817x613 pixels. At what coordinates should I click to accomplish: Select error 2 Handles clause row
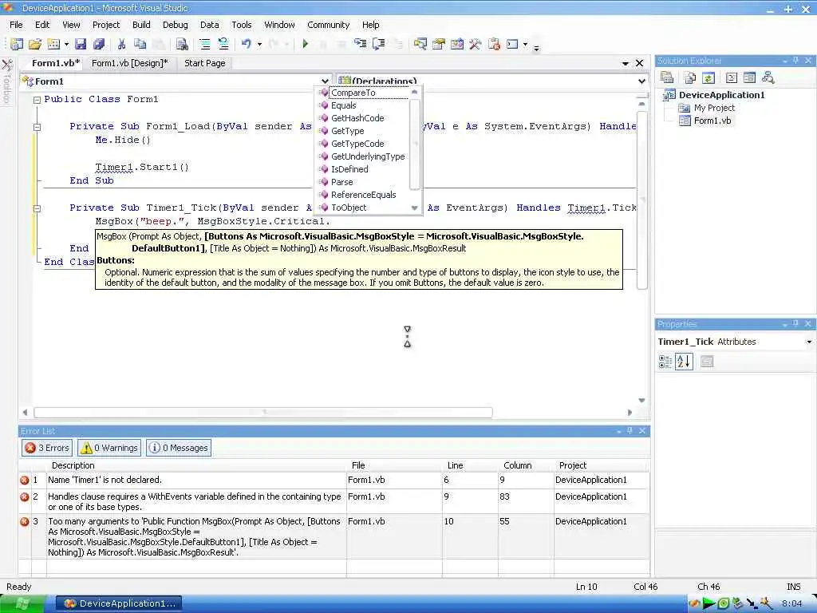coord(334,501)
